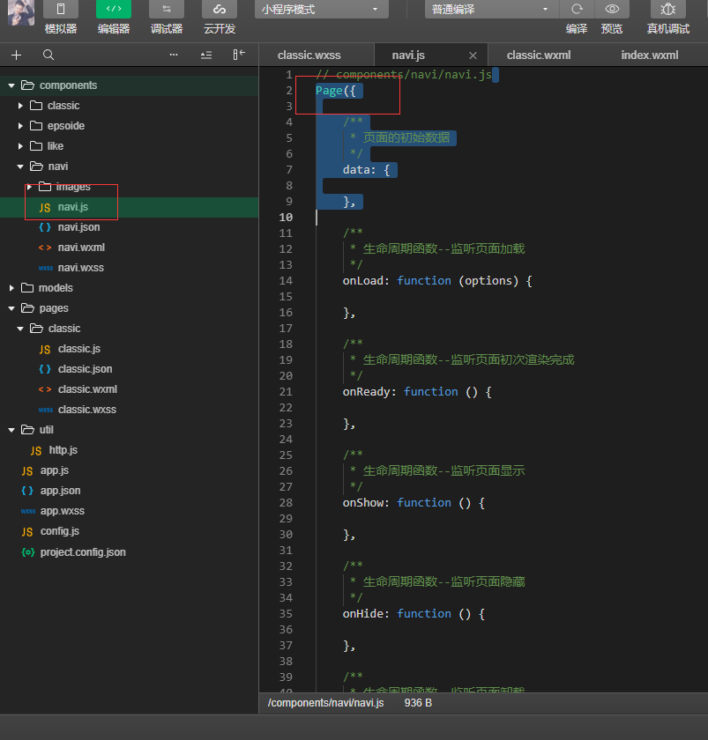This screenshot has height=740, width=708.
Task: Click the user avatar in toolbar
Action: (x=20, y=11)
